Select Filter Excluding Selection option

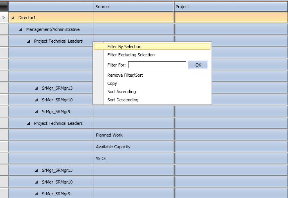tap(131, 55)
